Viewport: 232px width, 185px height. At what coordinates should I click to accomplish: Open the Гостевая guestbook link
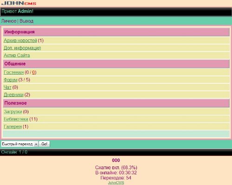tap(13, 72)
